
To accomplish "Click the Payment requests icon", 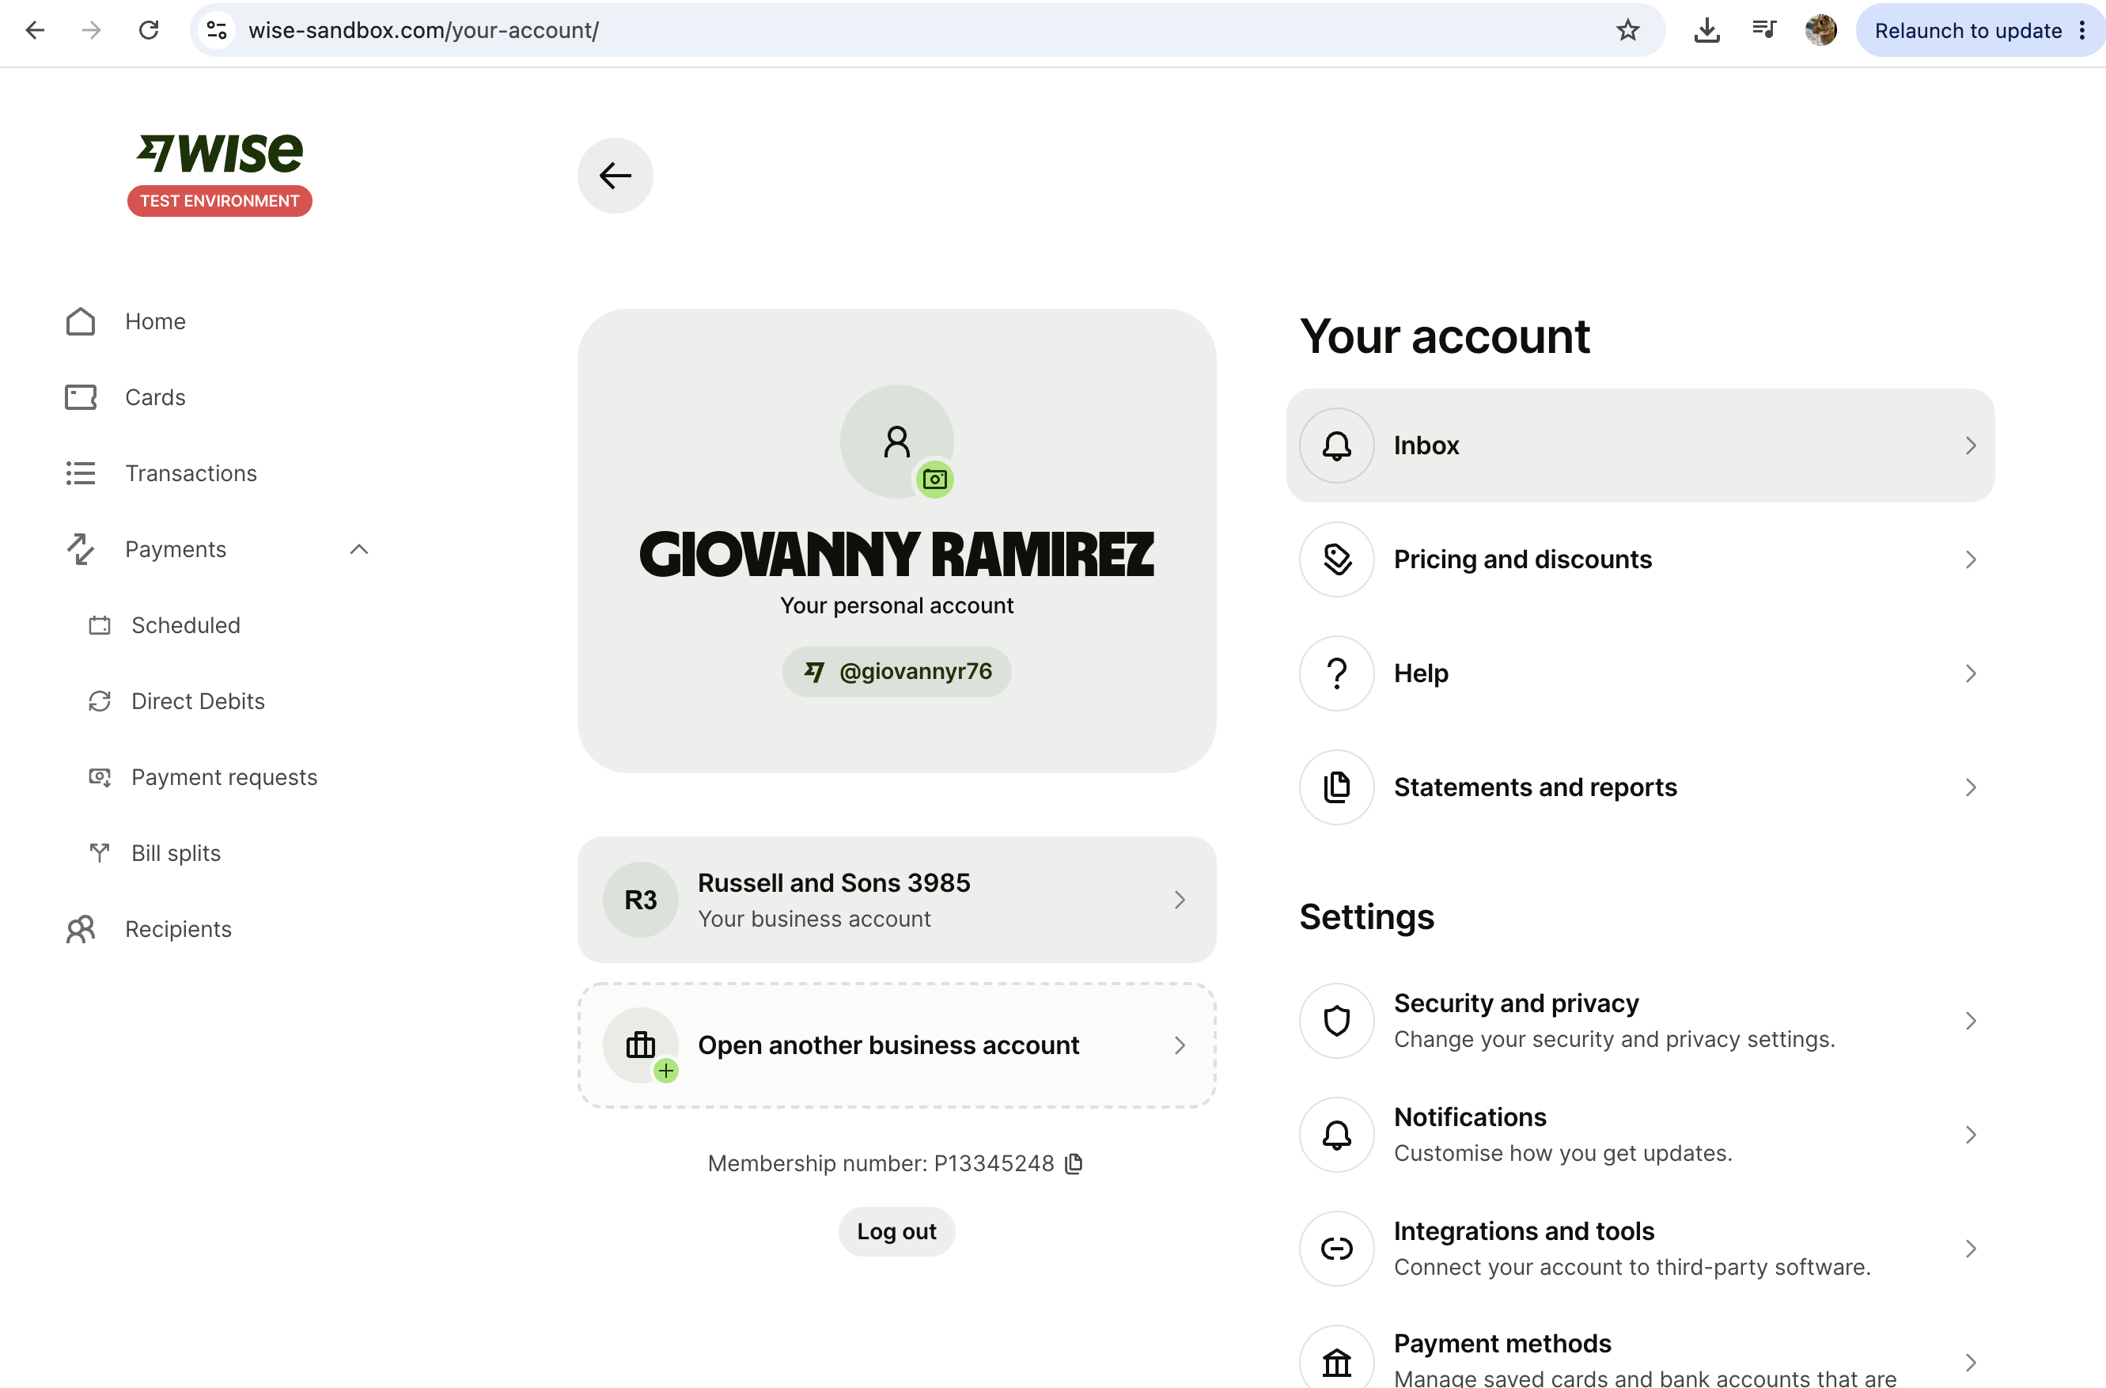I will pos(100,777).
